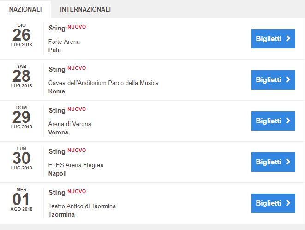Click the 01 AGO 2018 date block
The width and height of the screenshot is (305, 230).
pos(22,200)
